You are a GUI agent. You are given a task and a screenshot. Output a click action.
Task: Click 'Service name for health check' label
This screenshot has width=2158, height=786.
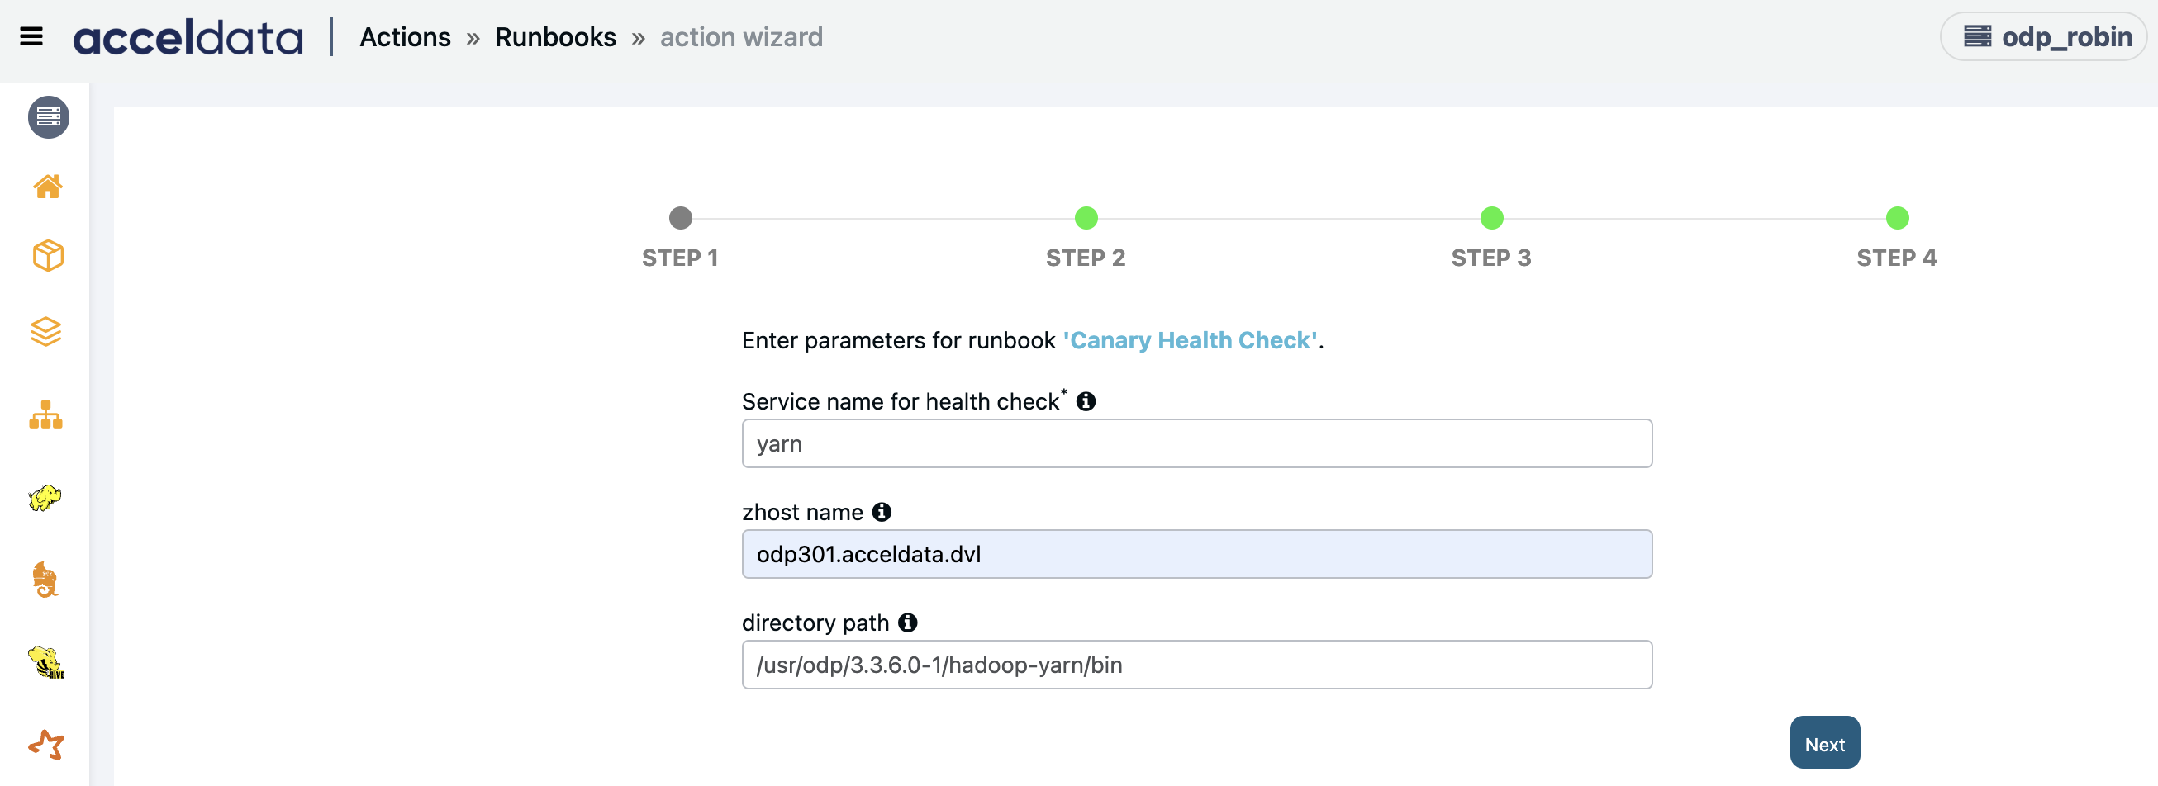pyautogui.click(x=904, y=402)
